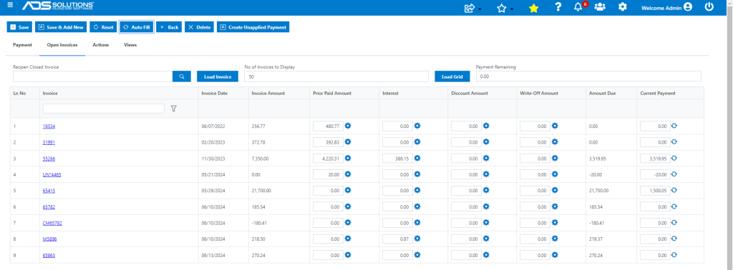Open invoice link 65863
Image resolution: width=733 pixels, height=270 pixels.
(49, 255)
